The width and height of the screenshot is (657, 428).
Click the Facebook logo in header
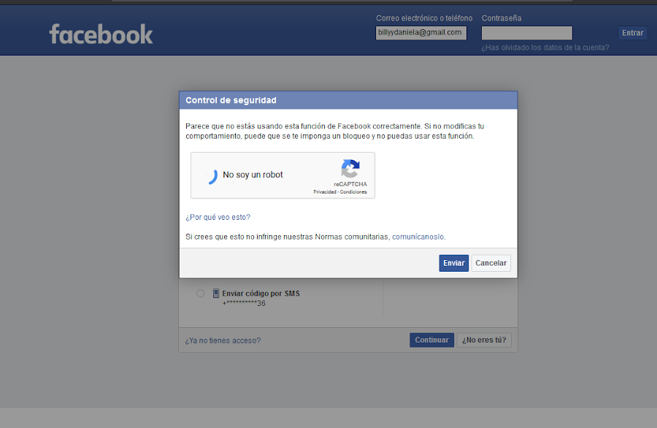(x=101, y=34)
